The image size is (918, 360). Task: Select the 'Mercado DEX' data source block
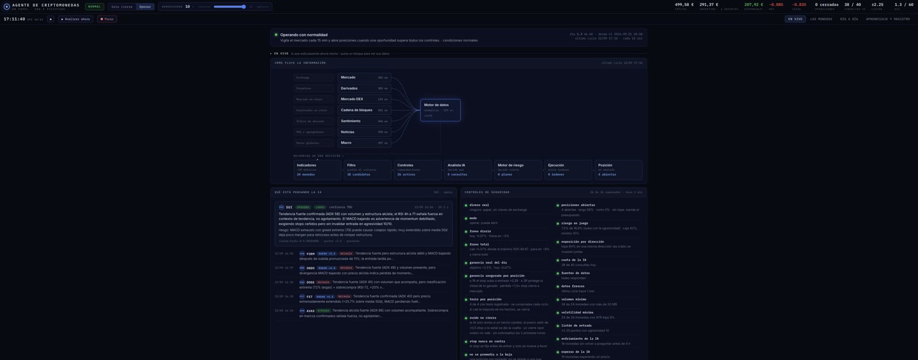[365, 99]
